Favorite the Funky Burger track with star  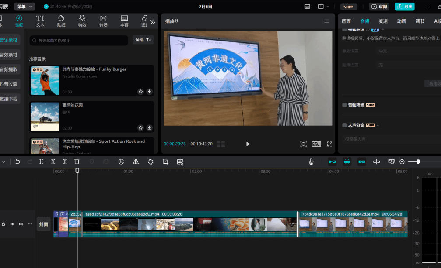pyautogui.click(x=140, y=92)
